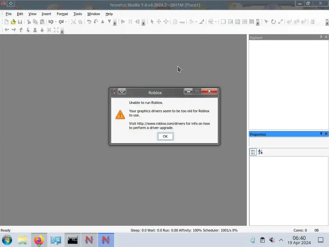Click the Copy icon in the toolbar

[x=35, y=22]
